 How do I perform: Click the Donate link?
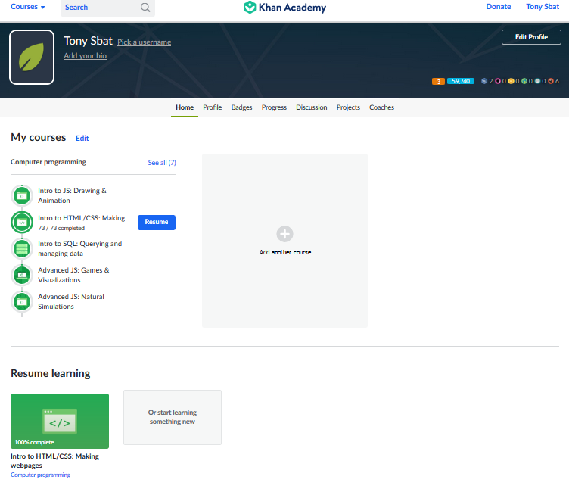pyautogui.click(x=498, y=7)
